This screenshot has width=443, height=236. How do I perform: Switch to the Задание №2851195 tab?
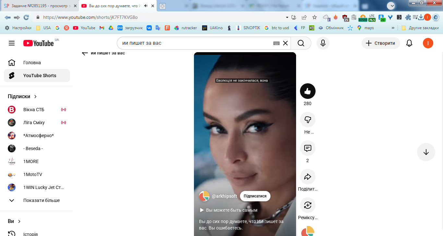pos(40,6)
